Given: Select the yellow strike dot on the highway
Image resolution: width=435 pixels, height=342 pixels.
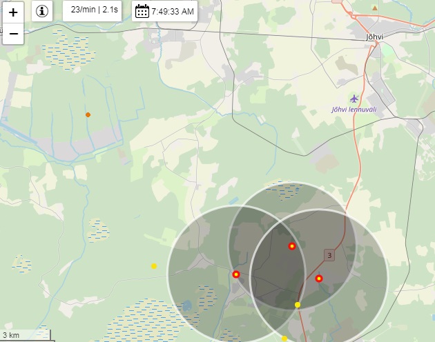Looking at the screenshot, I should coord(298,305).
